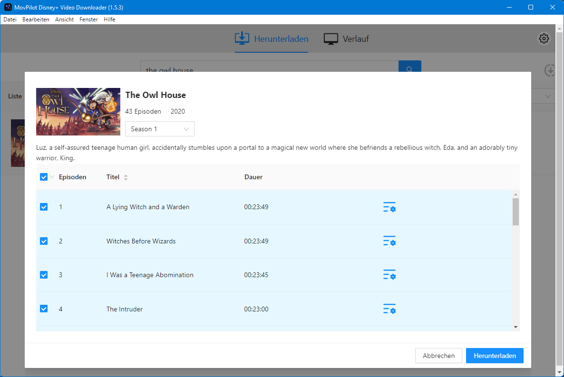Click the main window scroll down arrow
This screenshot has height=377, width=564.
tap(559, 372)
